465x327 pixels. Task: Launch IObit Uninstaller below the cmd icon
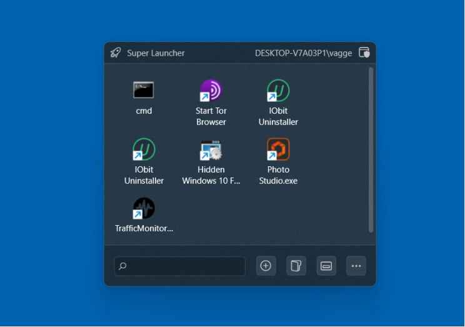pyautogui.click(x=144, y=149)
